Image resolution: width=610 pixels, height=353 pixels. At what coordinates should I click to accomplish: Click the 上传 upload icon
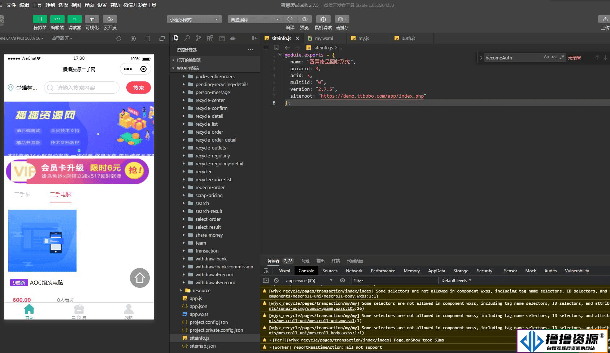coord(605,19)
